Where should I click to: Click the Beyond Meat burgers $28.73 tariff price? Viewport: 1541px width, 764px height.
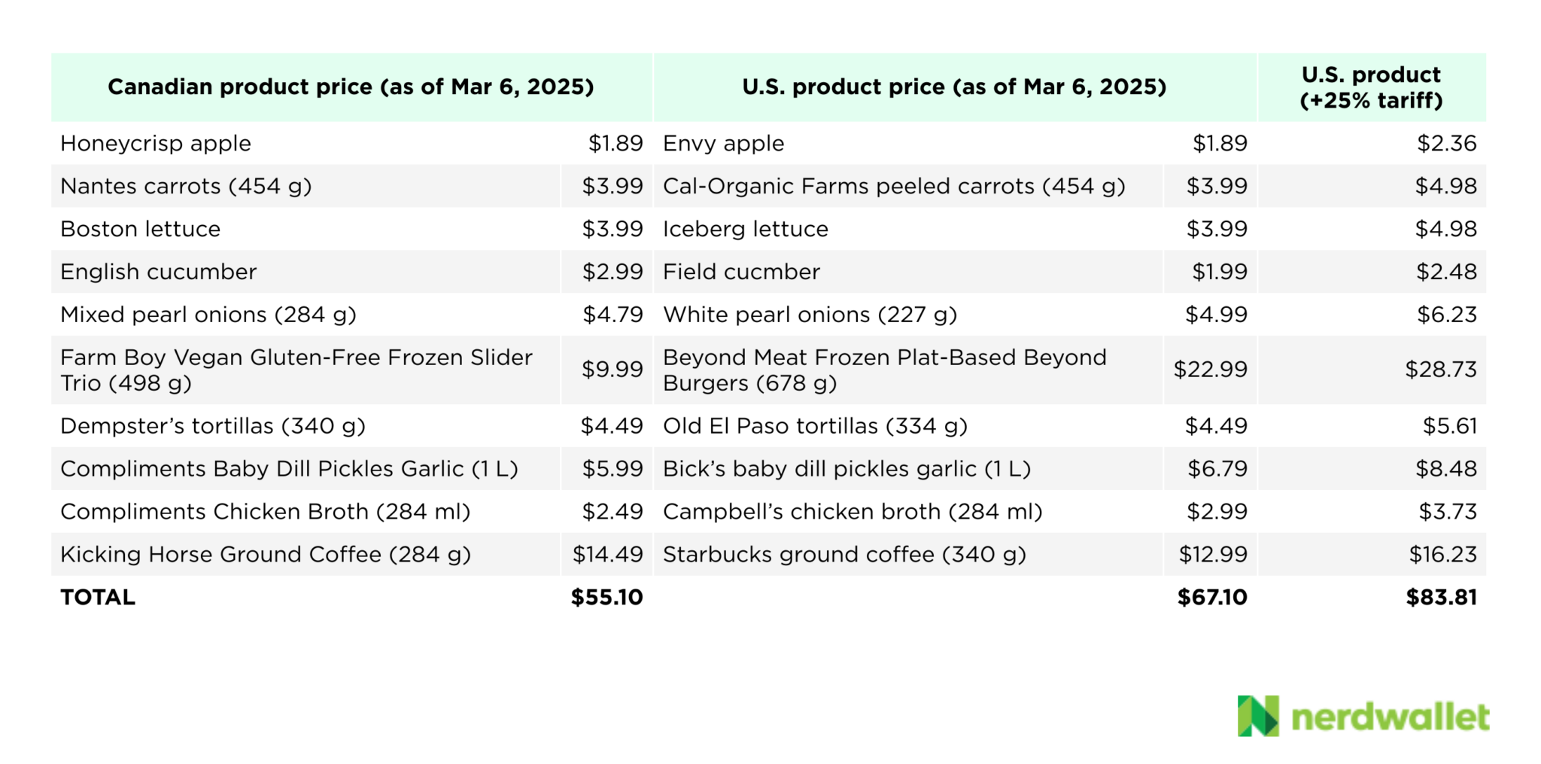1440,370
